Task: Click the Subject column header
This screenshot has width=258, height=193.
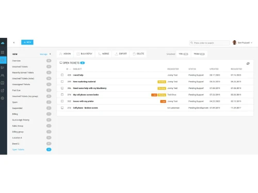Action: point(77,69)
